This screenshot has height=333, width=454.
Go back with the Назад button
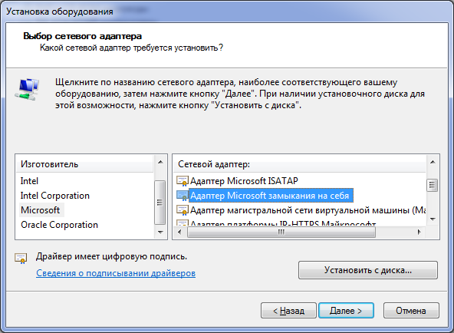288,311
